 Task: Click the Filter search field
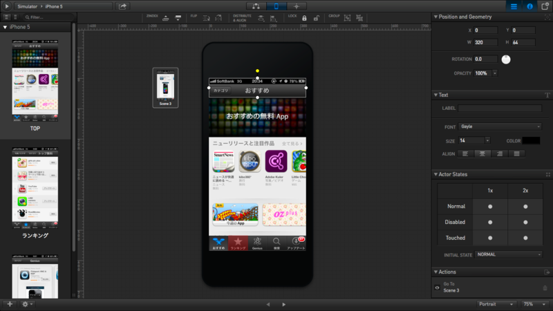[49, 17]
